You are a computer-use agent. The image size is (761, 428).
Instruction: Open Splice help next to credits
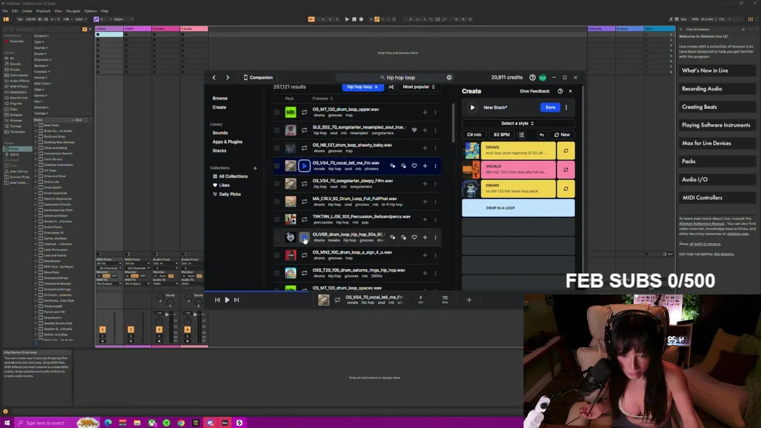tap(533, 77)
